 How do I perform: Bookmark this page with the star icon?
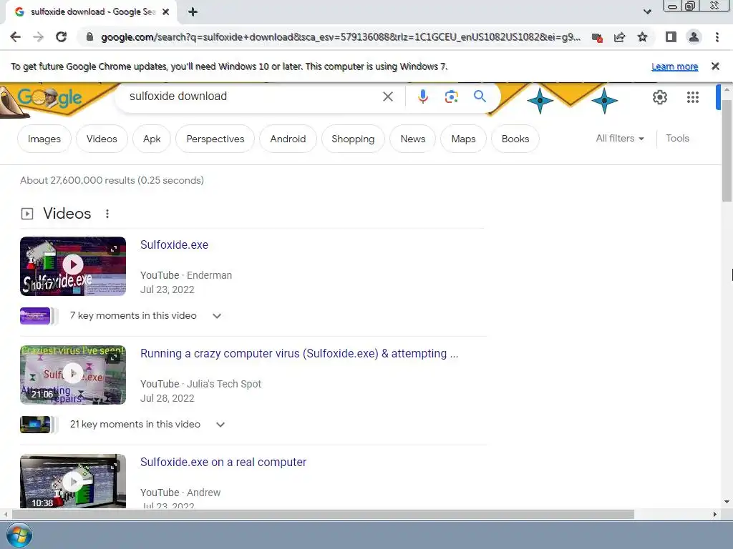click(x=643, y=37)
